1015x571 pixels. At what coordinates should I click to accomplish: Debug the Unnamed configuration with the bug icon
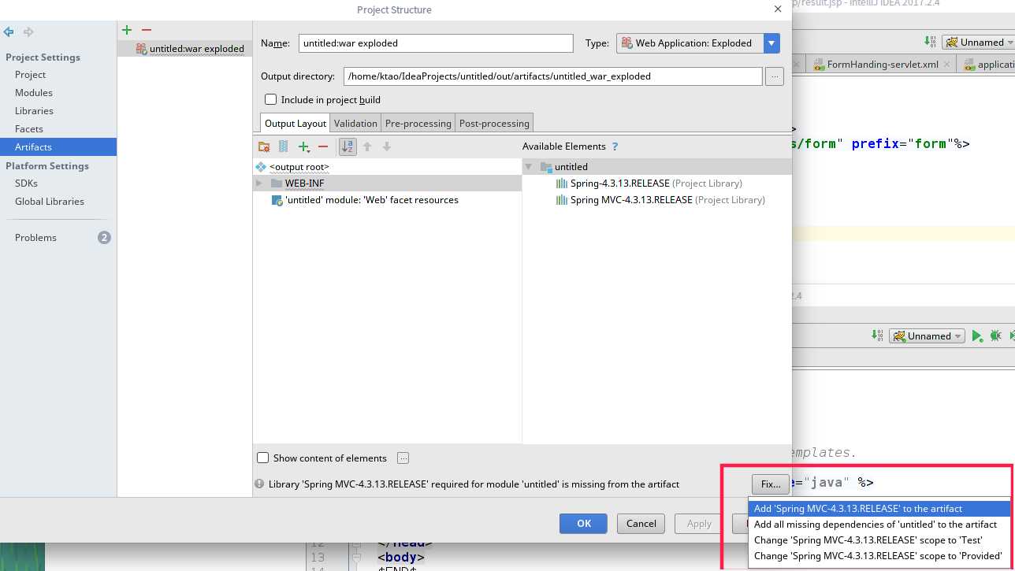(996, 336)
